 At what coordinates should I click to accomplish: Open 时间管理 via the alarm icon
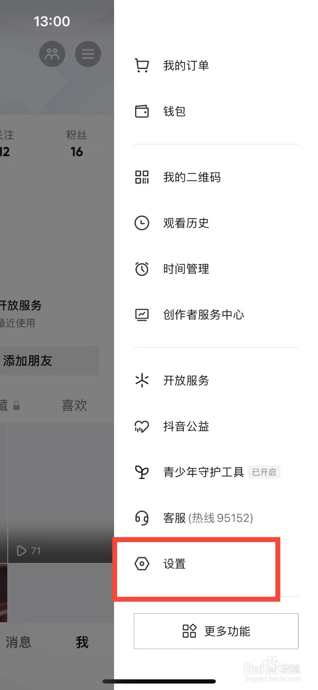tap(142, 269)
